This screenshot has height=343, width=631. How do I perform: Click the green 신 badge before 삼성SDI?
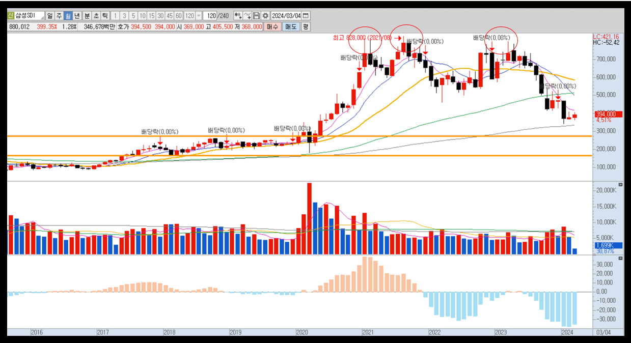click(x=10, y=16)
